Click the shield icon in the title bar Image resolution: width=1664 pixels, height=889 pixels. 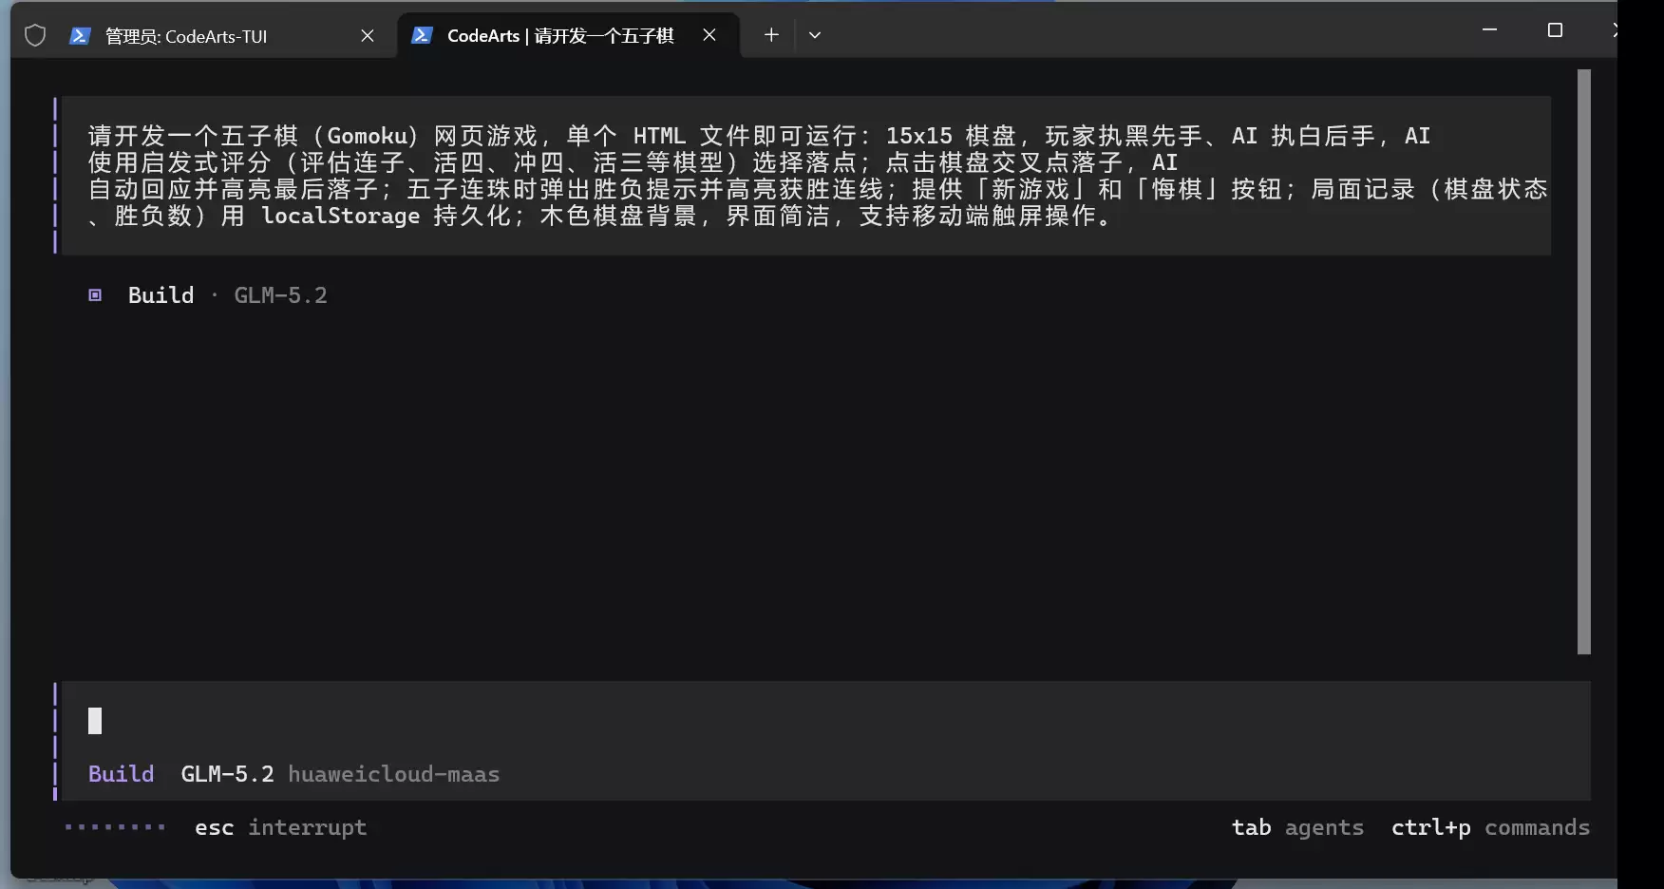[35, 36]
